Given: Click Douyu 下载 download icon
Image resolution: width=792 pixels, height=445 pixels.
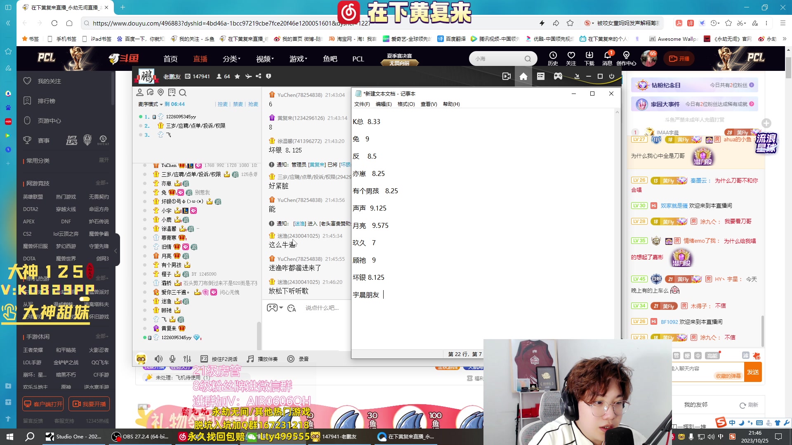Looking at the screenshot, I should pyautogui.click(x=589, y=58).
